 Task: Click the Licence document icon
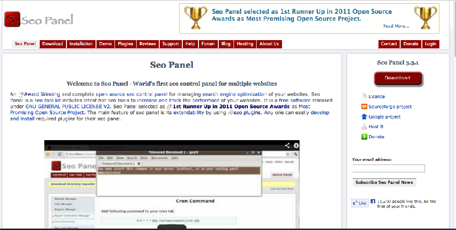[364, 96]
